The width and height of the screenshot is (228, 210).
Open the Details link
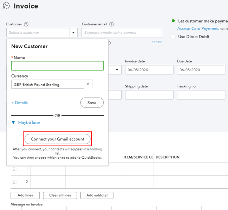[x=19, y=103]
